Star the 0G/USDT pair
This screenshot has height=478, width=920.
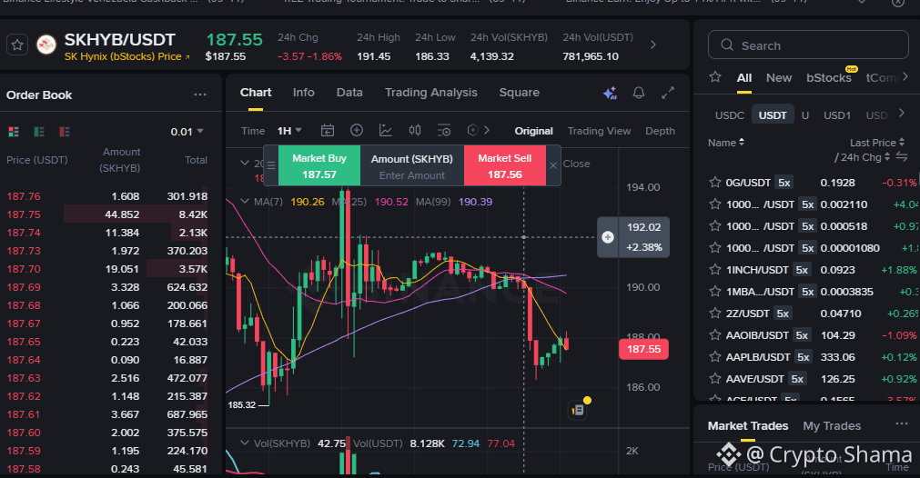[x=714, y=182]
